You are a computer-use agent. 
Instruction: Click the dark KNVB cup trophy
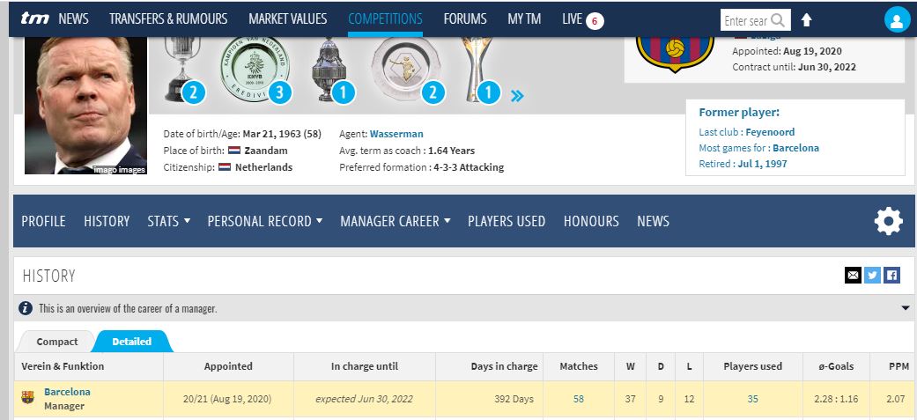329,69
